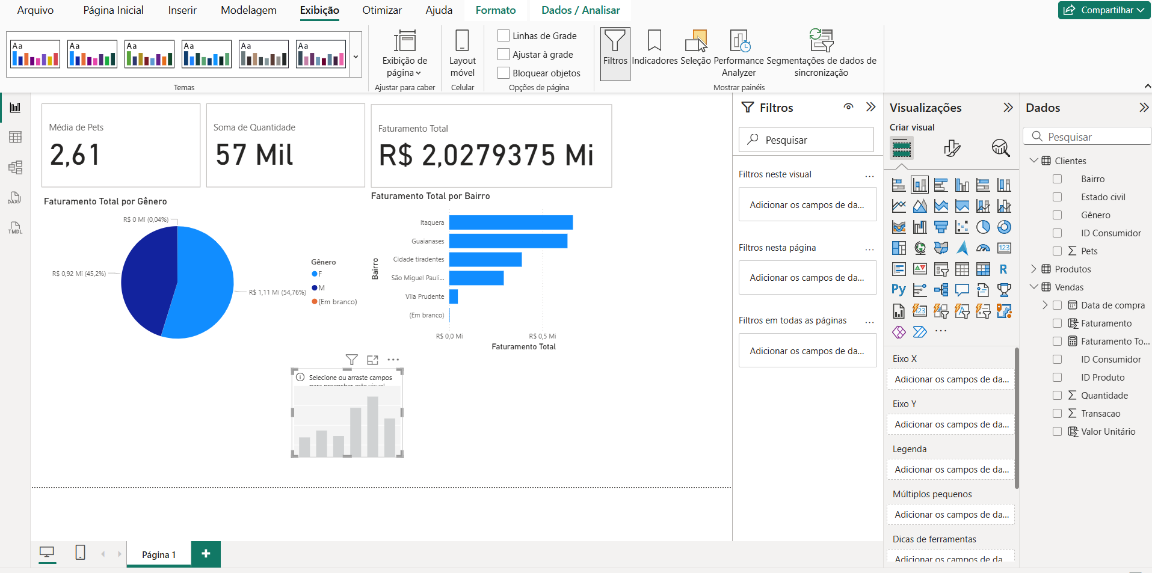Open the model view in sidebar
1152x573 pixels.
click(x=16, y=167)
